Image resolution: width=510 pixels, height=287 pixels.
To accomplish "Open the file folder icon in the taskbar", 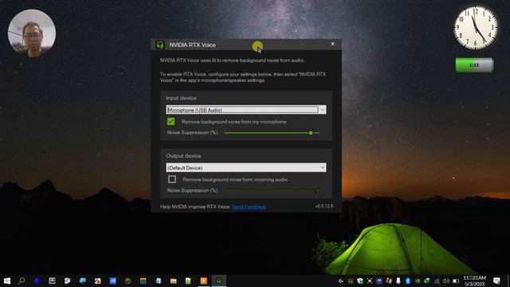I will (174, 281).
